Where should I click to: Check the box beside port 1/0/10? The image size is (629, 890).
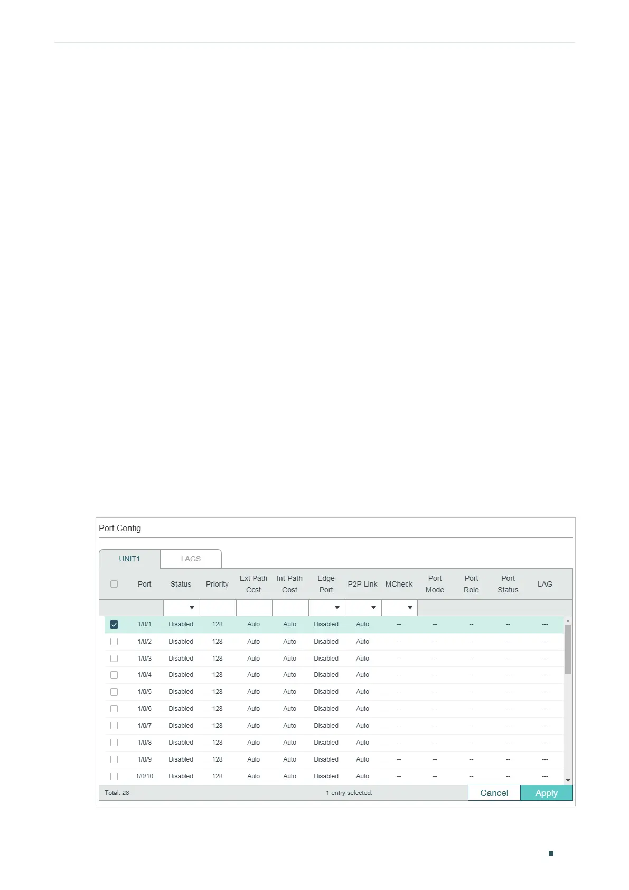coord(114,776)
